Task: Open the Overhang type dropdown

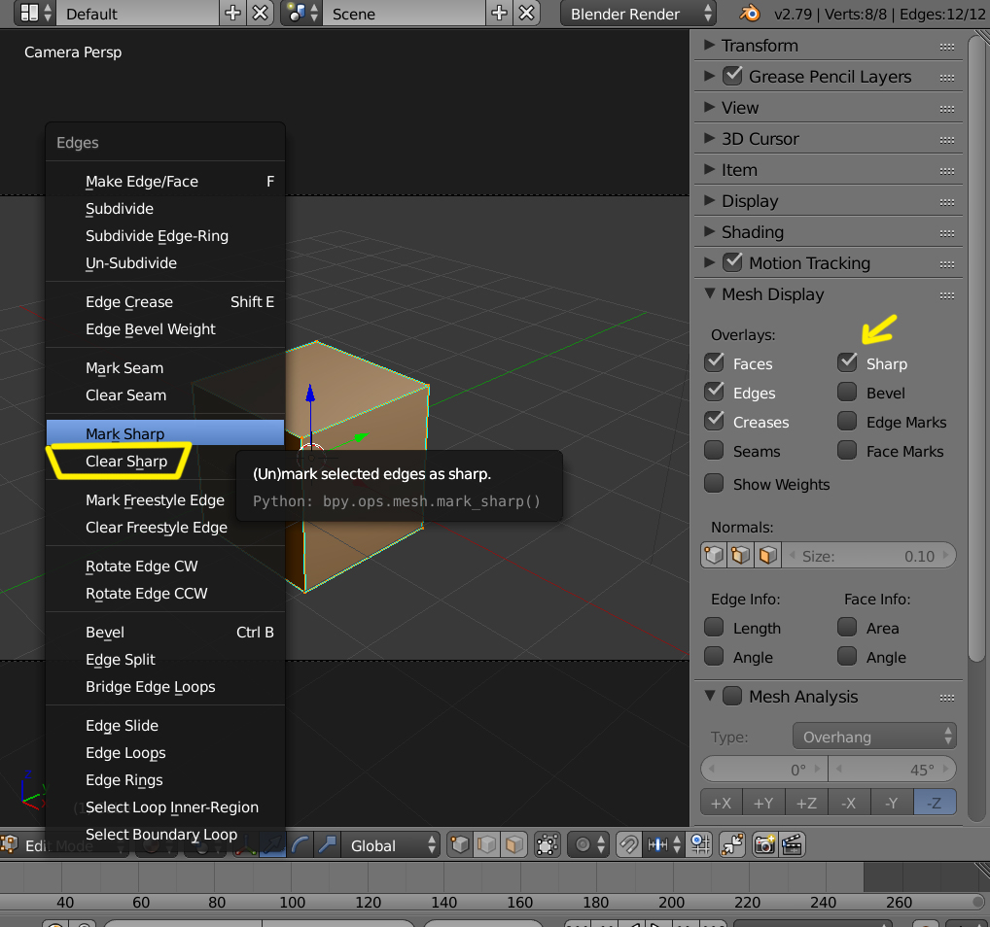Action: click(x=874, y=737)
